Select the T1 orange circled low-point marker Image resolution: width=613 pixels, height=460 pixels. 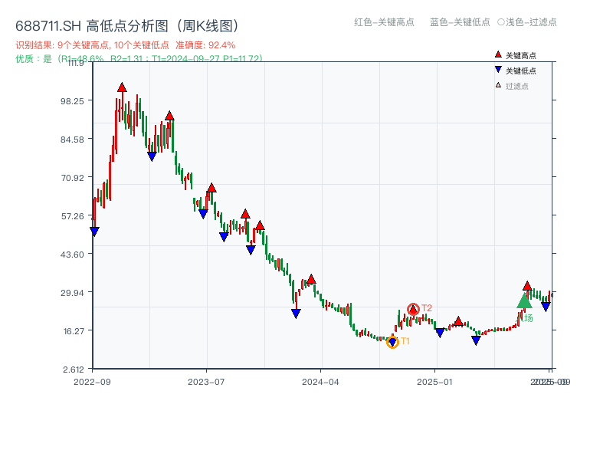point(392,342)
